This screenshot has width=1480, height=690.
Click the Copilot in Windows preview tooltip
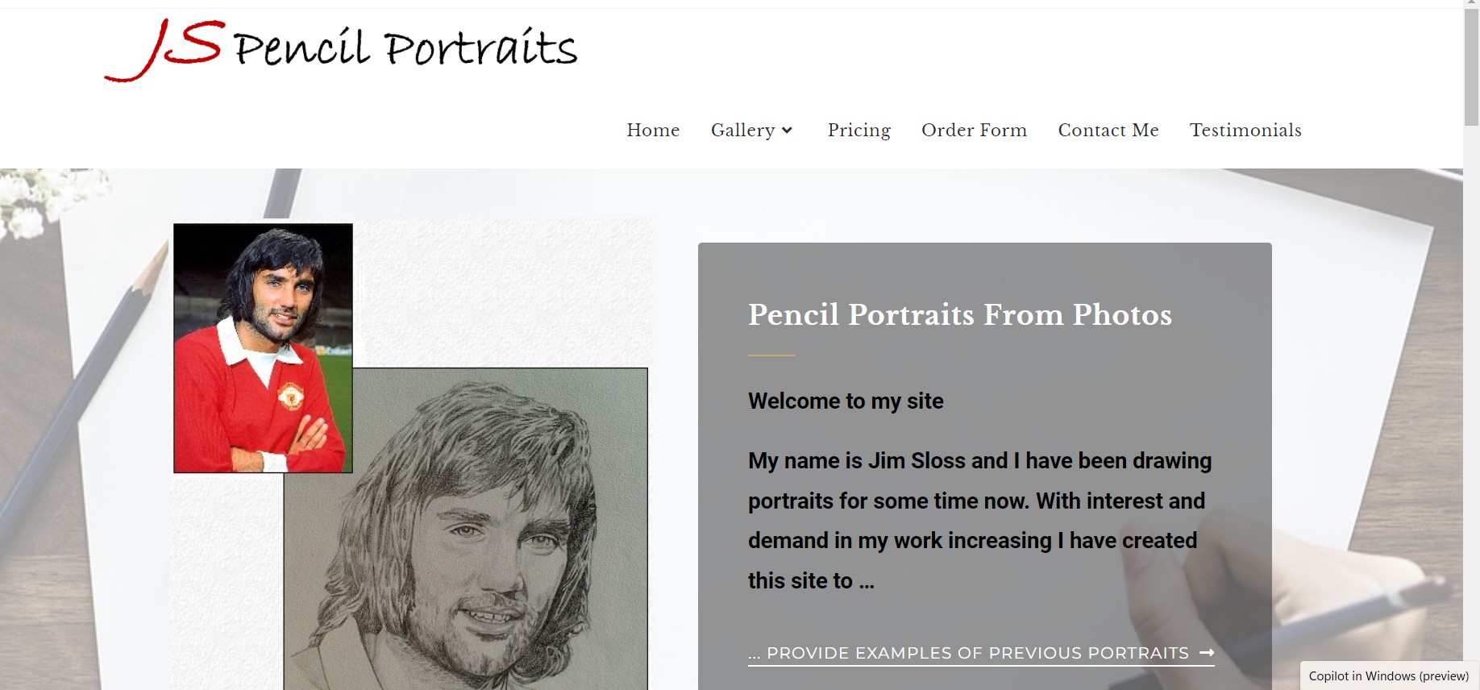[1388, 675]
